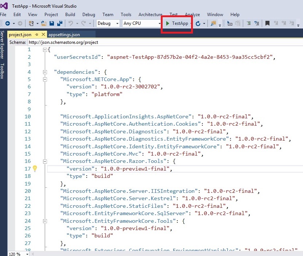Click the Refresh browser icon

(198, 24)
